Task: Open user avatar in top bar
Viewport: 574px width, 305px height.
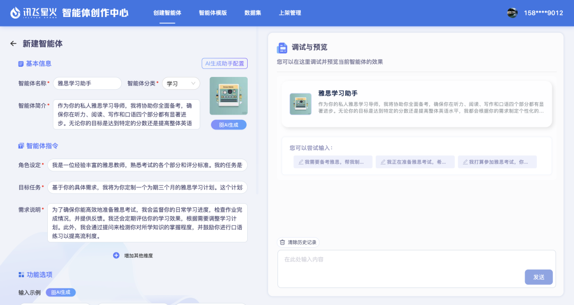Action: coord(512,13)
